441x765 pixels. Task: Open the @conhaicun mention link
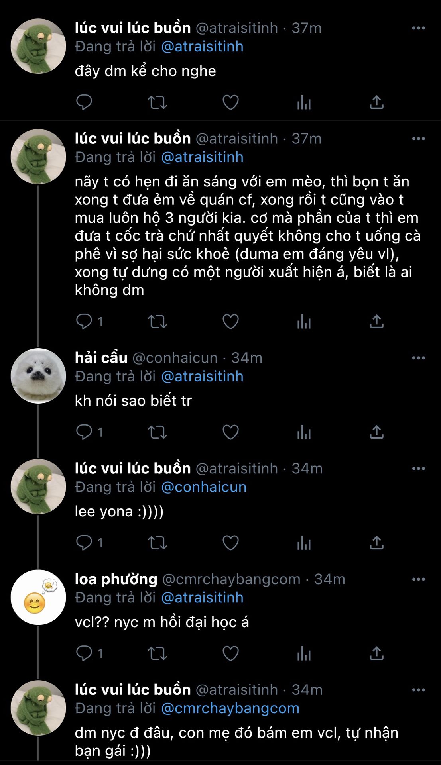(x=204, y=487)
